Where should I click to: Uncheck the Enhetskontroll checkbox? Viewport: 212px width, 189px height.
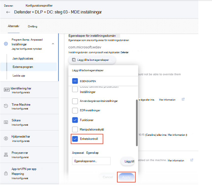click(75, 139)
